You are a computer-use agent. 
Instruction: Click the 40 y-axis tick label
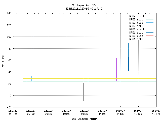click(x=10, y=72)
